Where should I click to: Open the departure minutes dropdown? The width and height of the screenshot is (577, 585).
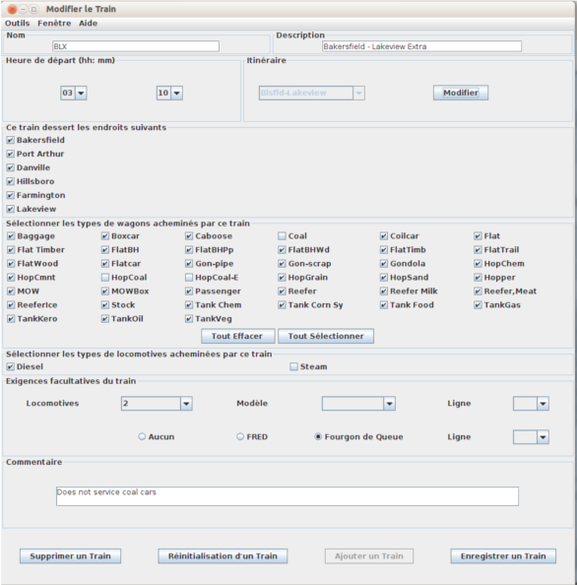click(169, 93)
